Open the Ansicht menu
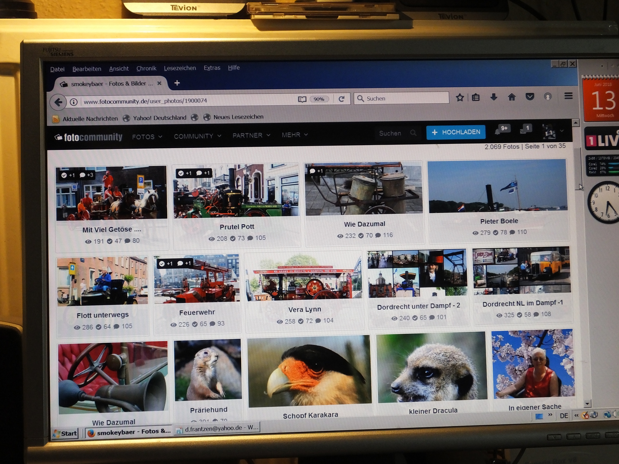The image size is (619, 464). pyautogui.click(x=119, y=69)
